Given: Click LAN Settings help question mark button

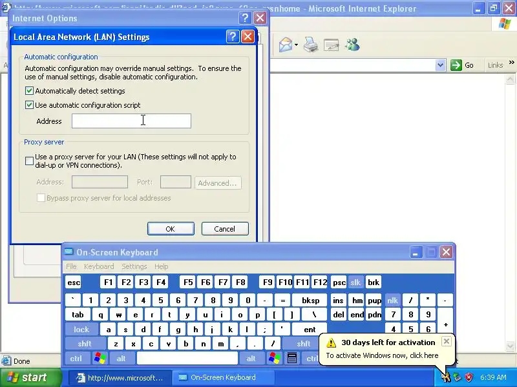Looking at the screenshot, I should [233, 36].
